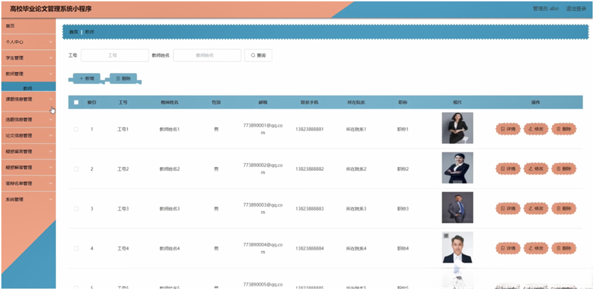The height and width of the screenshot is (290, 594).
Task: Click email 773890004@qq.com cell
Action: click(263, 248)
